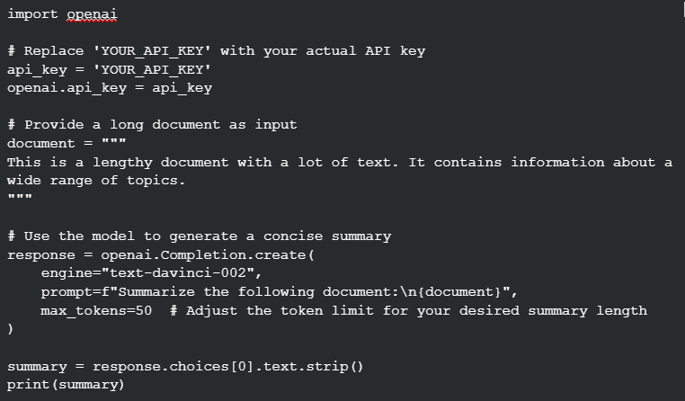Click the print(summary) statement
Viewport: 685px width, 401px height.
66,385
